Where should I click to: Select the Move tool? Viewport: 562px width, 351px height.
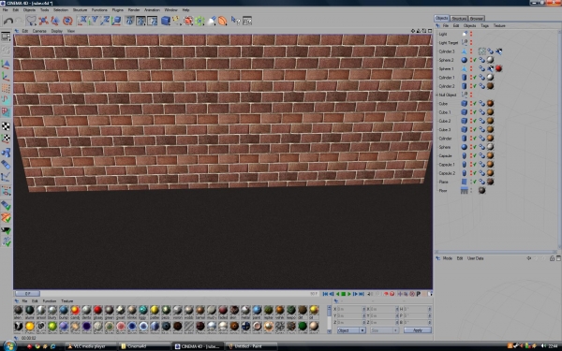click(43, 21)
